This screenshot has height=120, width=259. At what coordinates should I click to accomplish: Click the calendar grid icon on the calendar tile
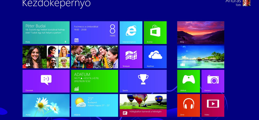coord(76,40)
